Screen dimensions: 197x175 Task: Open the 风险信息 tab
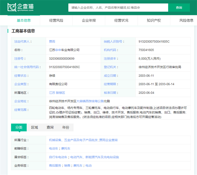(186, 20)
